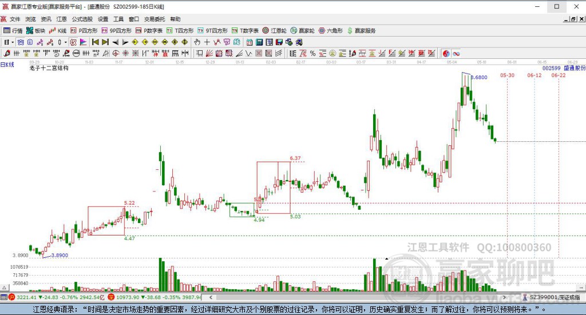The width and height of the screenshot is (586, 315).
Task: Select the rectangle box drawing tool
Action: point(200,53)
